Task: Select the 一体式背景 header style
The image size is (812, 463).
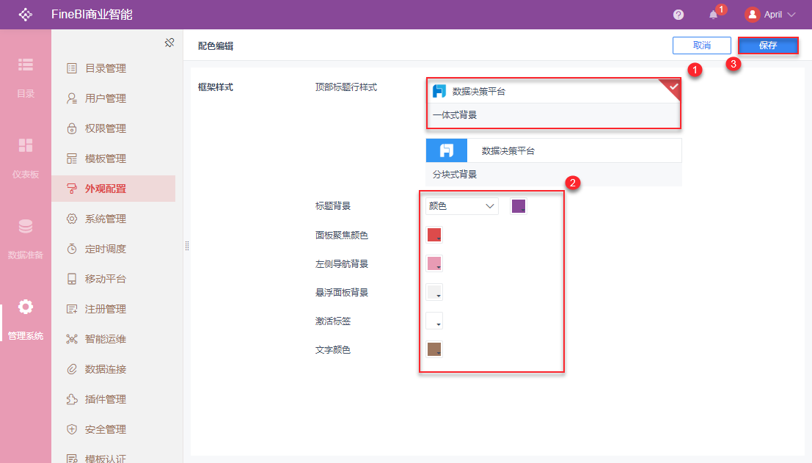Action: 553,103
